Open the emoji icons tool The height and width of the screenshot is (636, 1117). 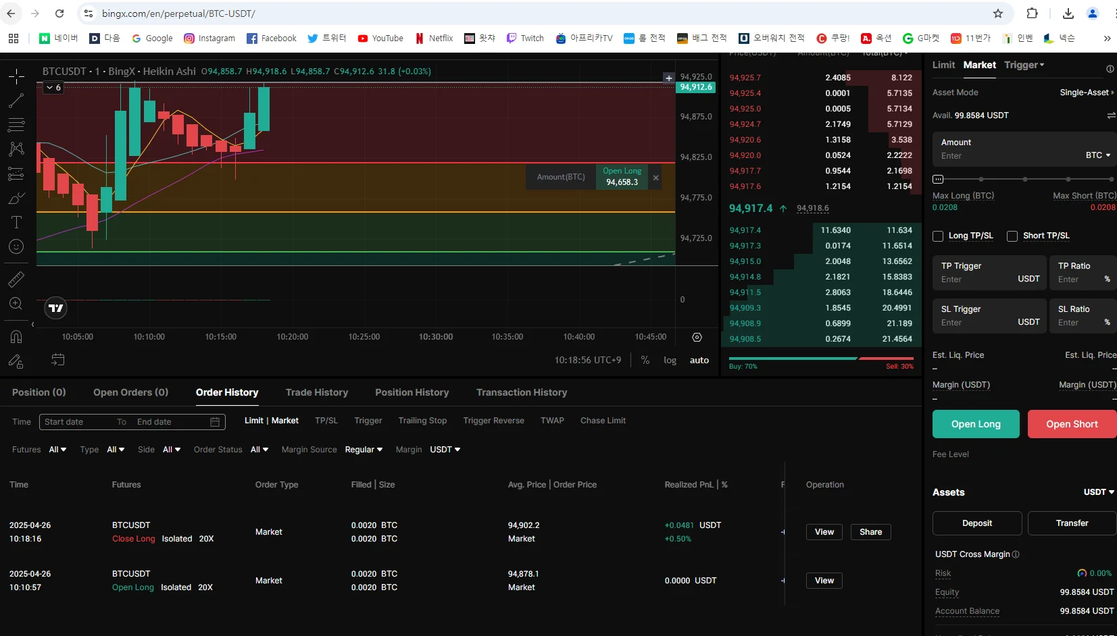point(16,246)
